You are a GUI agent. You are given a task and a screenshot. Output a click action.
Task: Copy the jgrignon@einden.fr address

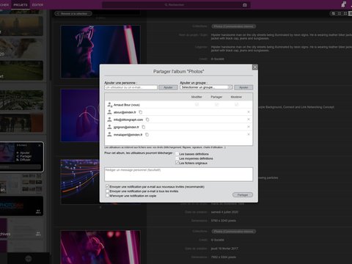(x=144, y=127)
